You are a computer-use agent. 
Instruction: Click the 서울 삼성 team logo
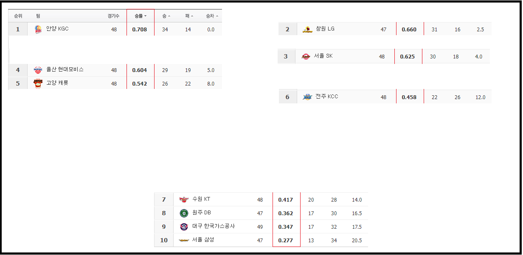[x=183, y=240]
